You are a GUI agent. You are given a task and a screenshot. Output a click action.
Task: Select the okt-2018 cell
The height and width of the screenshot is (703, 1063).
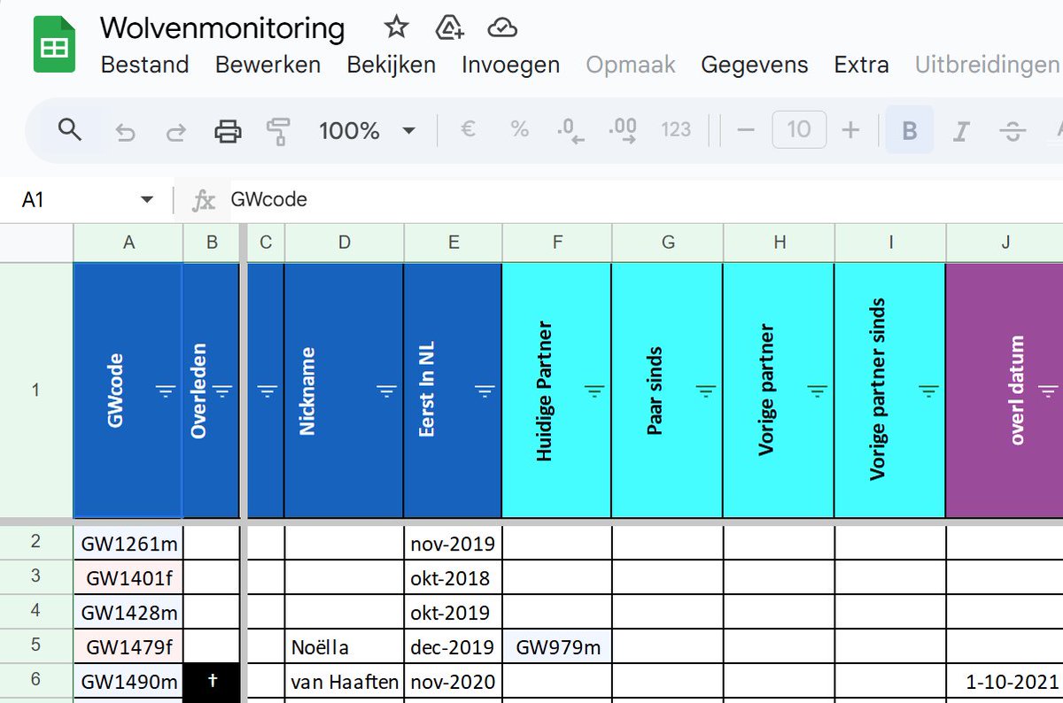453,577
